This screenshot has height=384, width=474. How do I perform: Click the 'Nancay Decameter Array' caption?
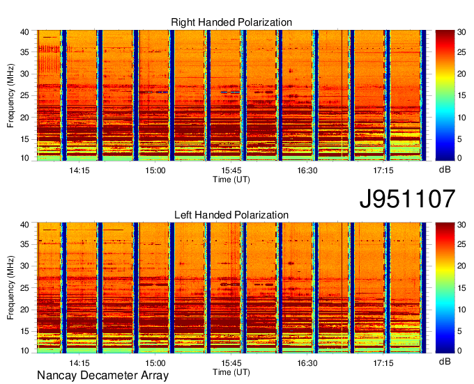coord(102,376)
